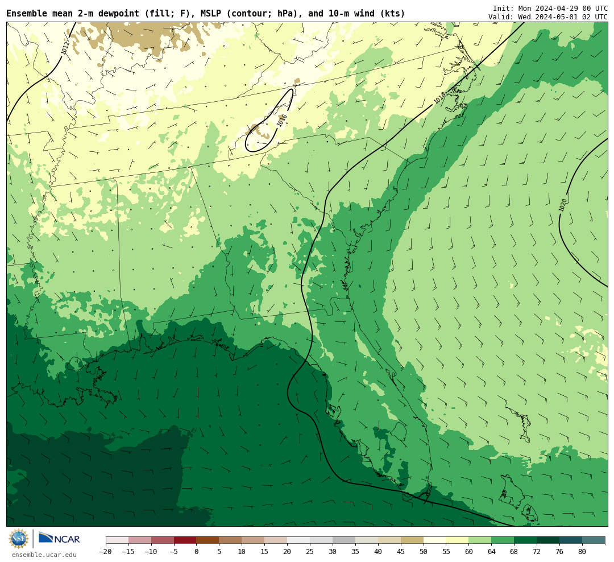Open the ensemble.ucar.edu text link

point(44,555)
